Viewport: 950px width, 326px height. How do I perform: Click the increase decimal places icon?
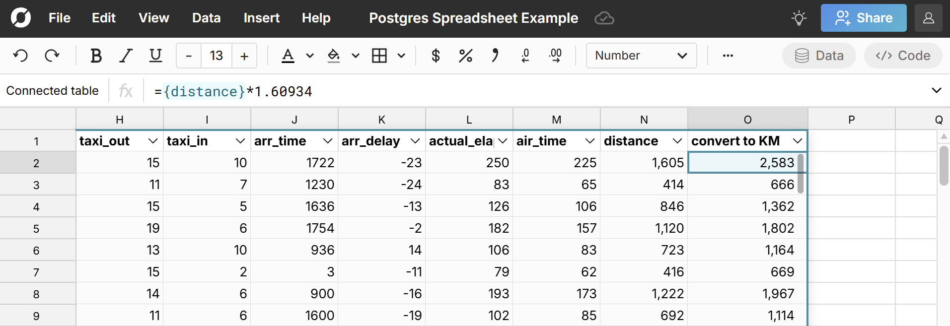556,56
